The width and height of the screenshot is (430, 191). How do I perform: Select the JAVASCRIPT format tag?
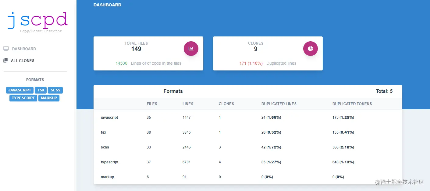20,90
